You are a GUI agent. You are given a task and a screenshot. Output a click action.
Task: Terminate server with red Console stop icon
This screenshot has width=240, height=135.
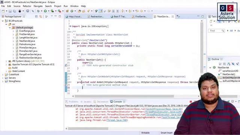[x=191, y=102]
